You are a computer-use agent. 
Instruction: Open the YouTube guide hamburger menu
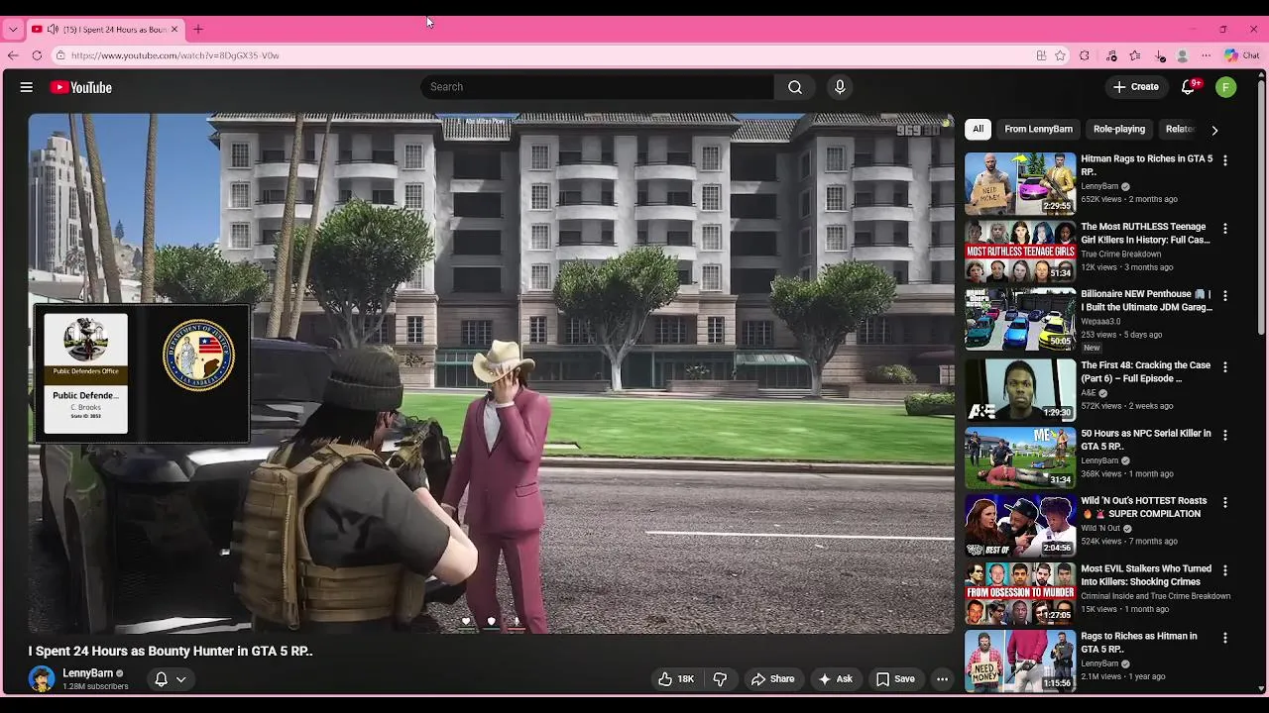tap(27, 87)
